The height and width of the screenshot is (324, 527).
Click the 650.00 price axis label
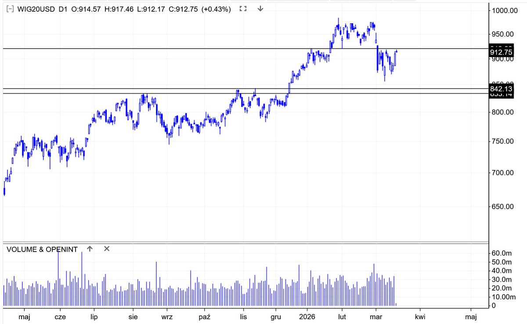502,206
